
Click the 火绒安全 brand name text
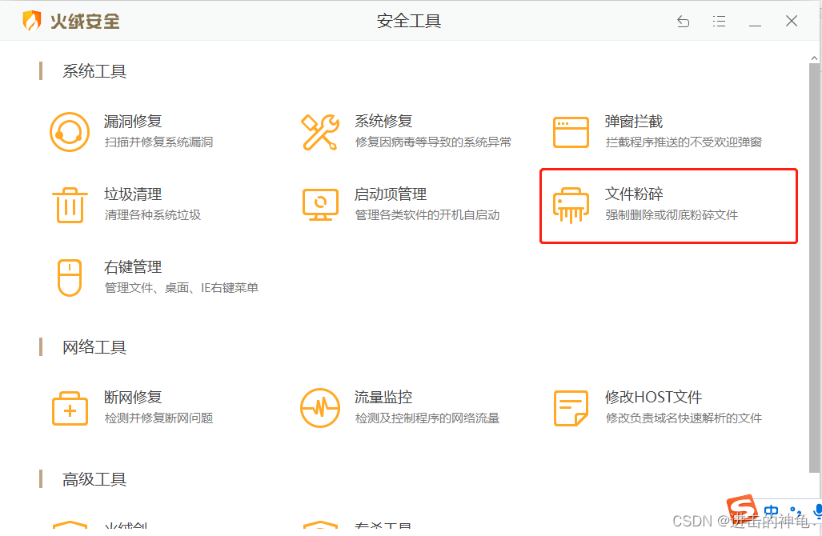85,22
